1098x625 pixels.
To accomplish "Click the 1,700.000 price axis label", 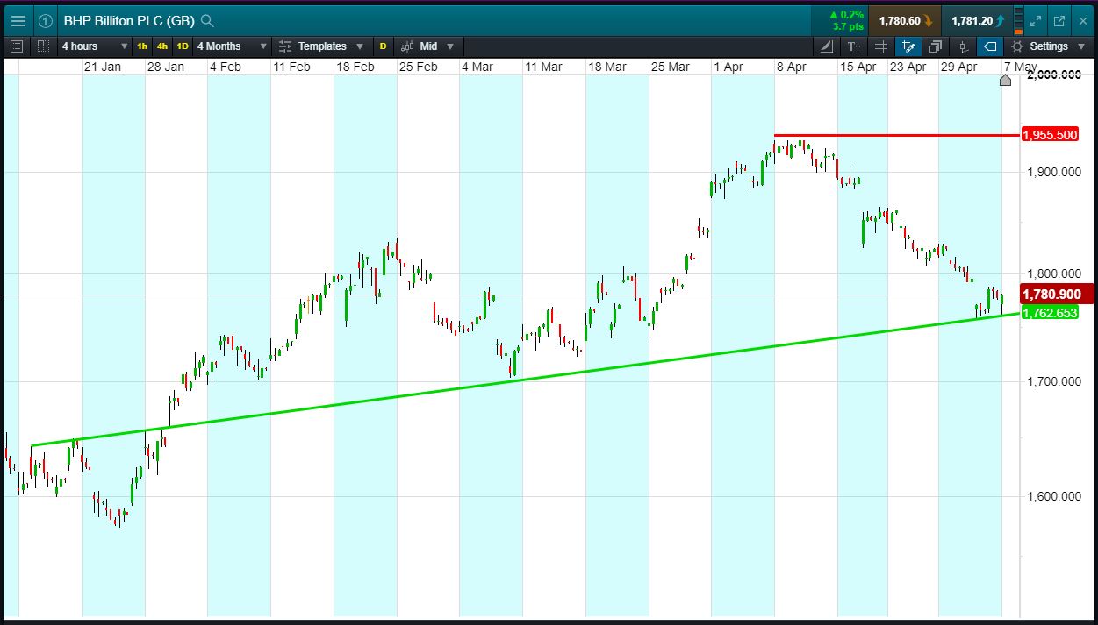I will pyautogui.click(x=1053, y=382).
